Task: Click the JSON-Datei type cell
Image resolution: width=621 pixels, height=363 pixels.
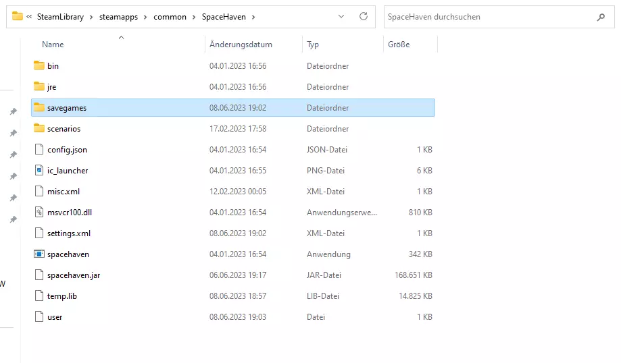Action: [x=327, y=150]
